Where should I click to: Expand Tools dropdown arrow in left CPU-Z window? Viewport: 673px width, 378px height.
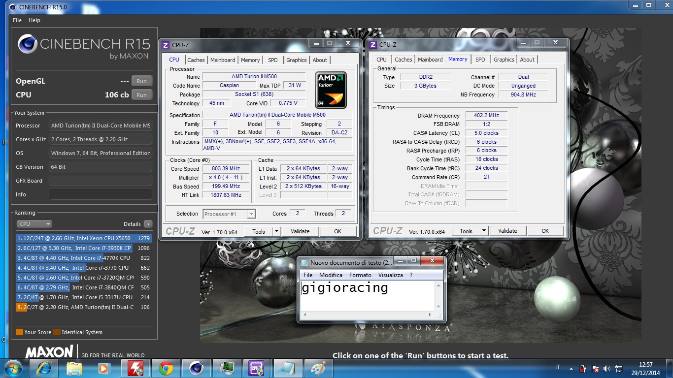276,231
